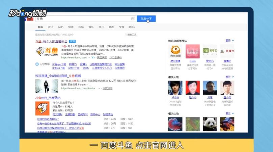The image size is (273, 152).
Task: Click the first betta fish thumbnail
Action: click(x=175, y=124)
